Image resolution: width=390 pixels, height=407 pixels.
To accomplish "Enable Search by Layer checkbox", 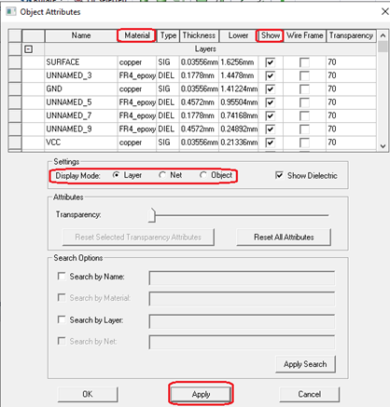I will pyautogui.click(x=62, y=319).
